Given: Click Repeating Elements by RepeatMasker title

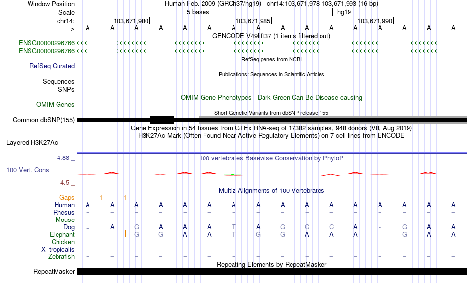Looking at the screenshot, I should [272, 264].
